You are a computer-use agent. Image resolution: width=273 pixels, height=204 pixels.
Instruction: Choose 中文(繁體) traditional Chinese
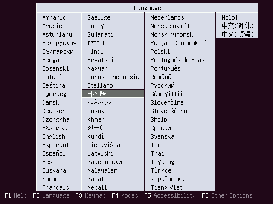tap(237, 34)
